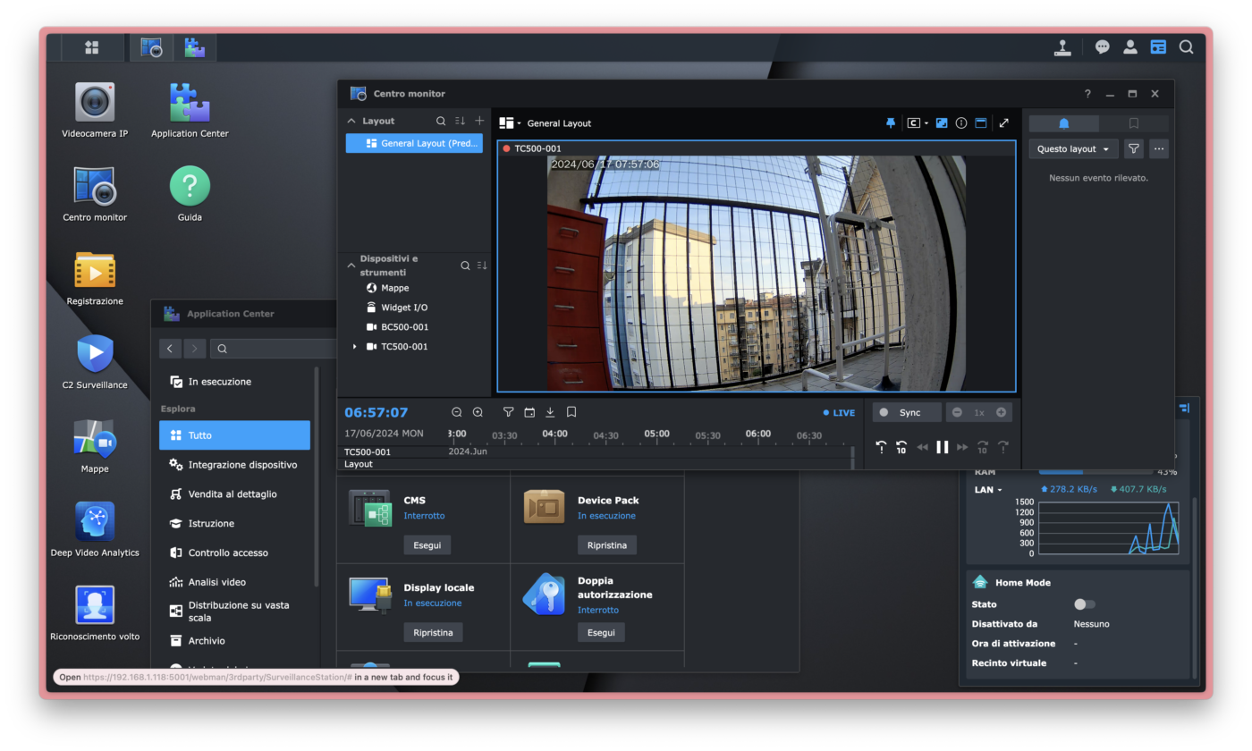
Task: Select Integrazione dispositivo category
Action: point(242,465)
